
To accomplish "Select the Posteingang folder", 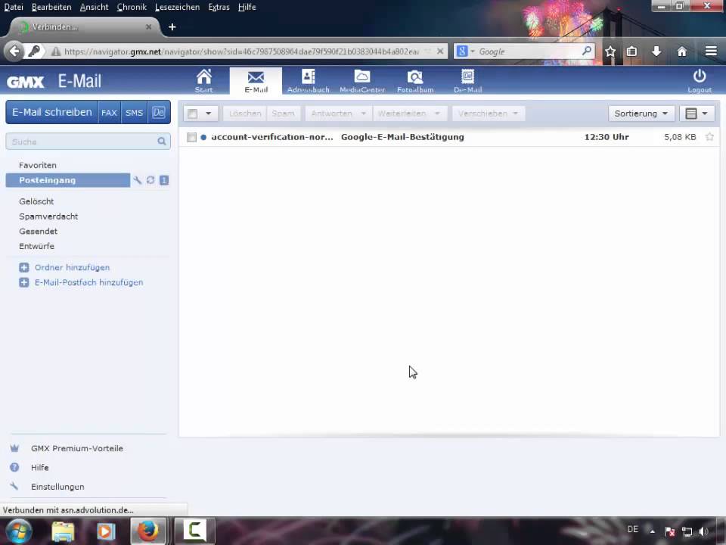I will [67, 180].
